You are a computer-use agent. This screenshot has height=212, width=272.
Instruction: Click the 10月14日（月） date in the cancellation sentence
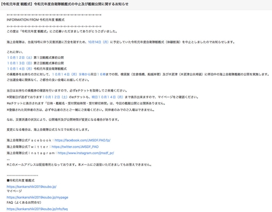[98, 42]
